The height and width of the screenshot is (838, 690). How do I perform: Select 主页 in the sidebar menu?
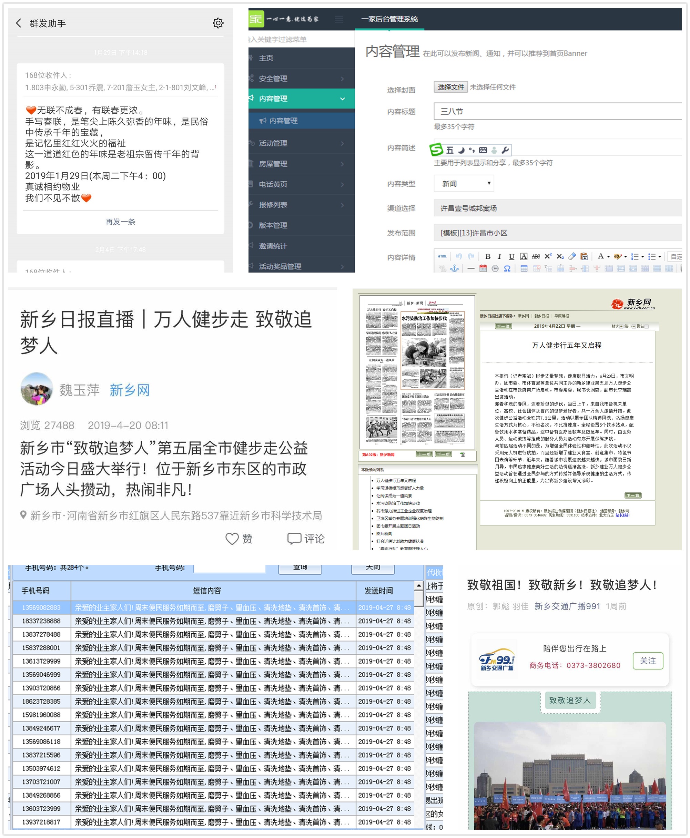tap(266, 58)
